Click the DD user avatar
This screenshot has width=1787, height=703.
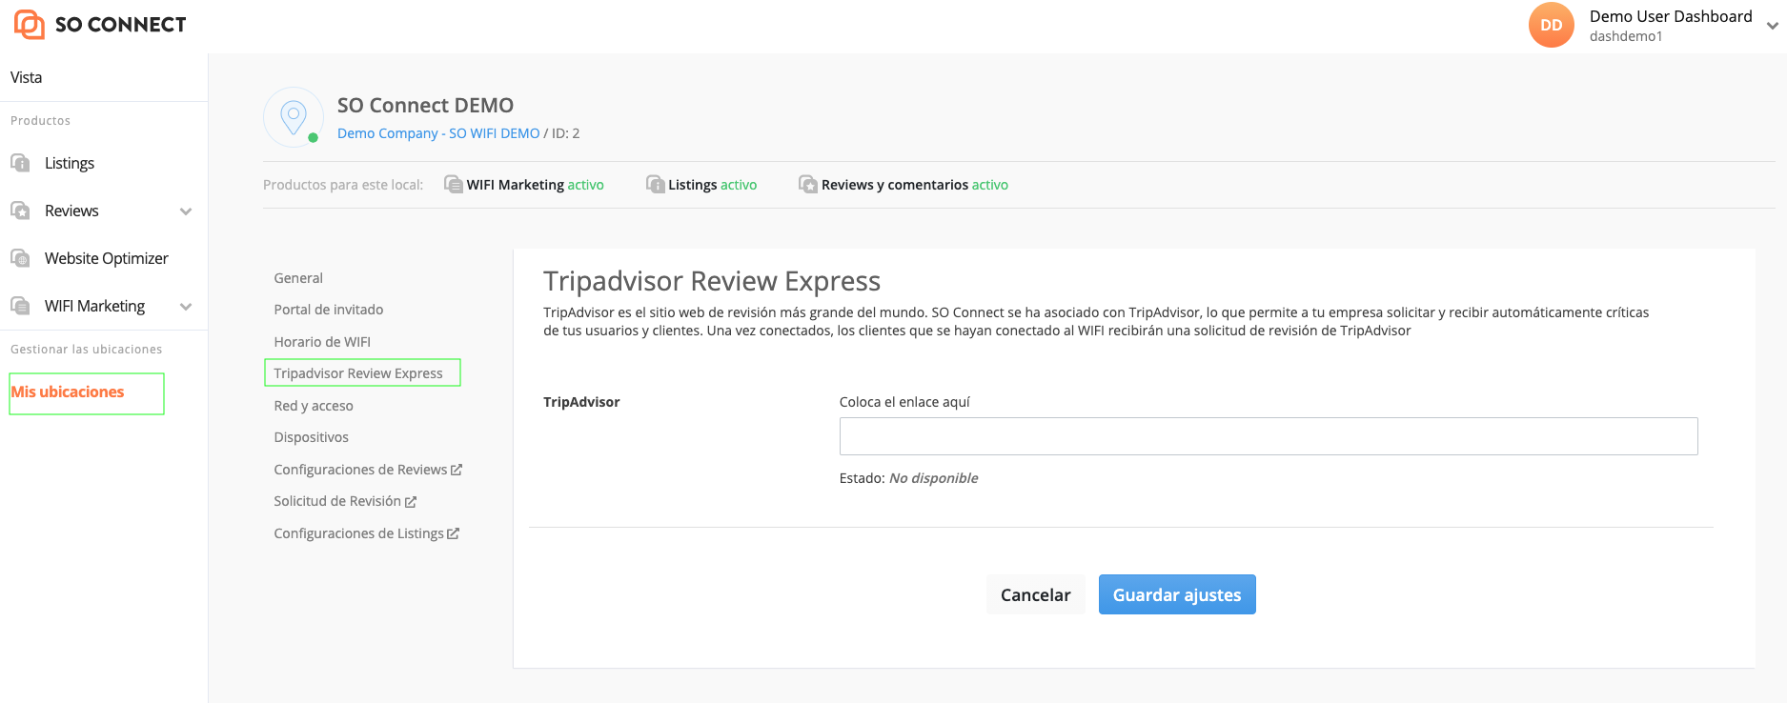[1552, 25]
